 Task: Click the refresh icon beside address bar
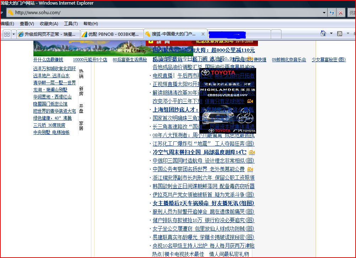(332, 13)
